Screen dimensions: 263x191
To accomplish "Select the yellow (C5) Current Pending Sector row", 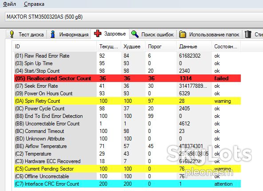I will pyautogui.click(x=127, y=169).
